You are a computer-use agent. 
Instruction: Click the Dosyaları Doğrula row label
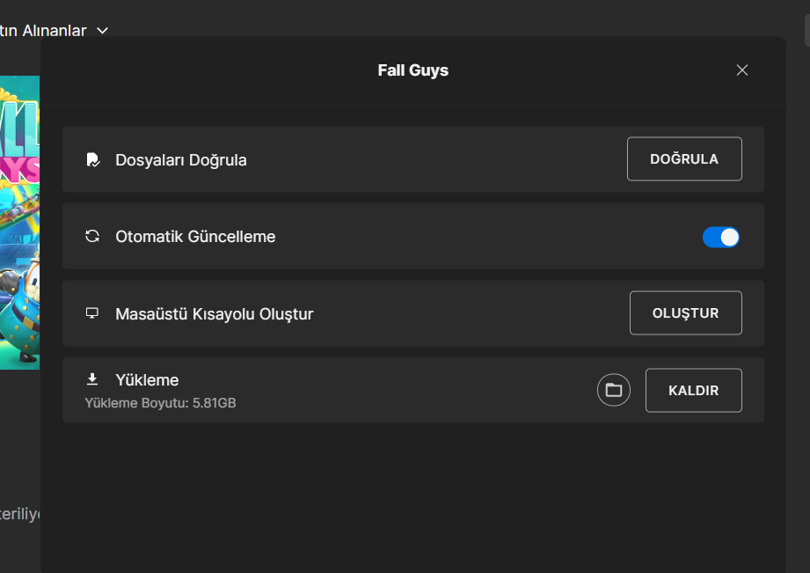click(181, 160)
